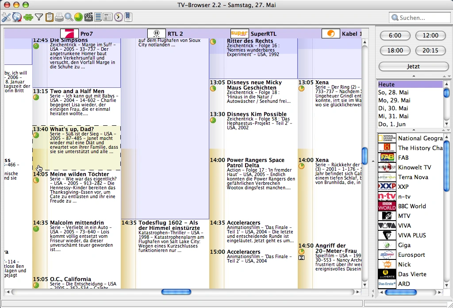Screen dimensions: 453x308
Task: Click the green-yellow pie reminder toolbar icon
Action: tap(79, 17)
